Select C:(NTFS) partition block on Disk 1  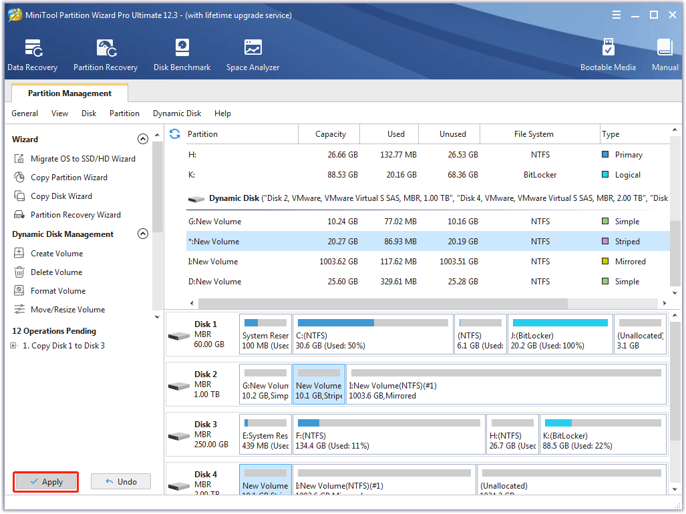coord(373,334)
